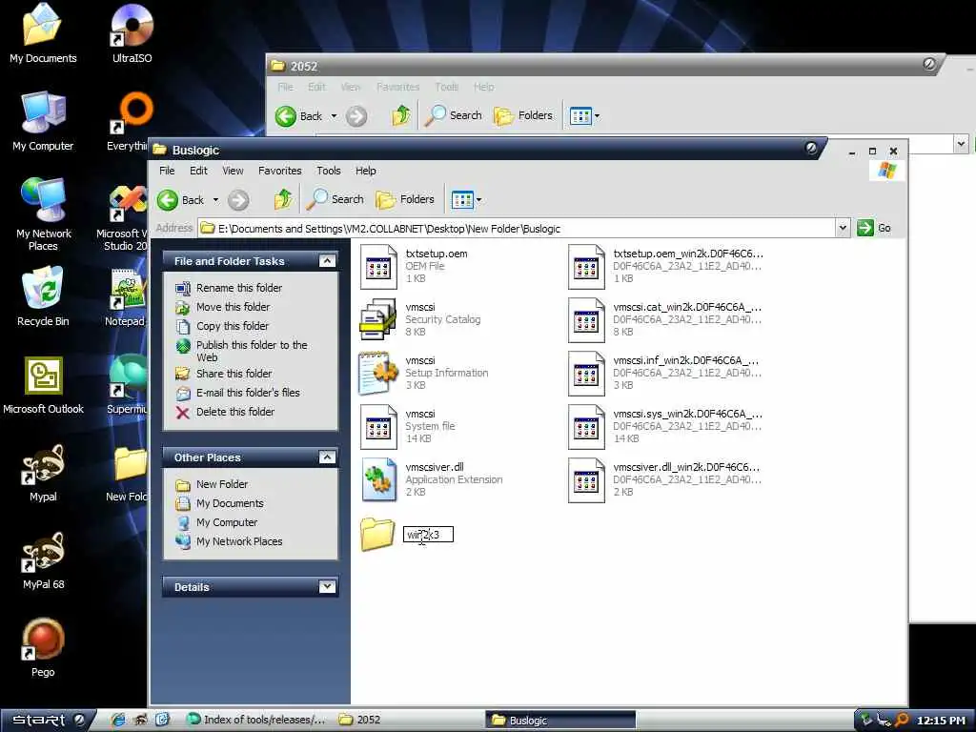Screen dimensions: 976x732
Task: Select vmscsi.inf_win2k.D0F46C6A file icon
Action: [x=586, y=374]
